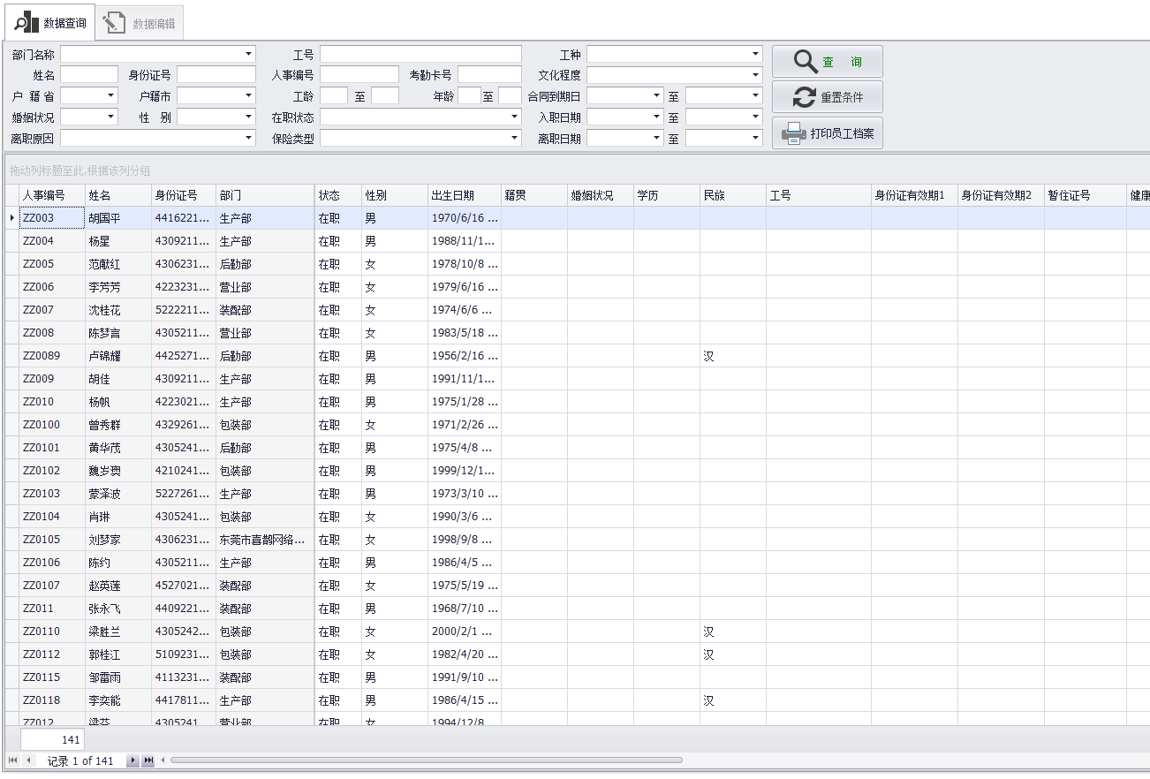Click the row indicator arrow beside ZZ003
1150x779 pixels.
[11, 218]
